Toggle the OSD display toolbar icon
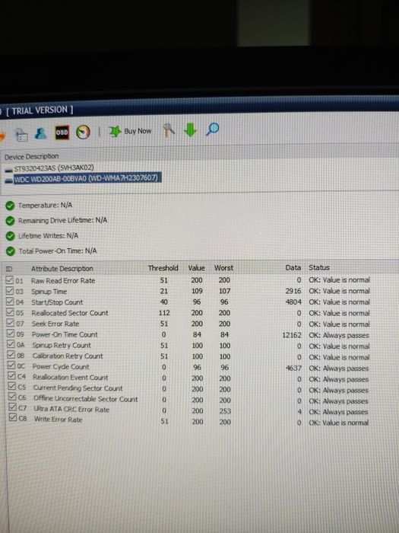 (x=62, y=132)
